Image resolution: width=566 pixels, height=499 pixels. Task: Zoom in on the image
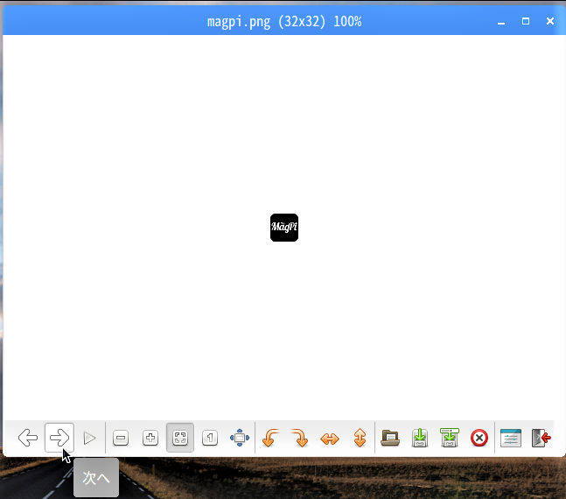pos(150,438)
